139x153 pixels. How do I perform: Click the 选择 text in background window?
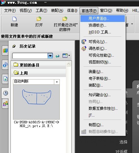123,142
